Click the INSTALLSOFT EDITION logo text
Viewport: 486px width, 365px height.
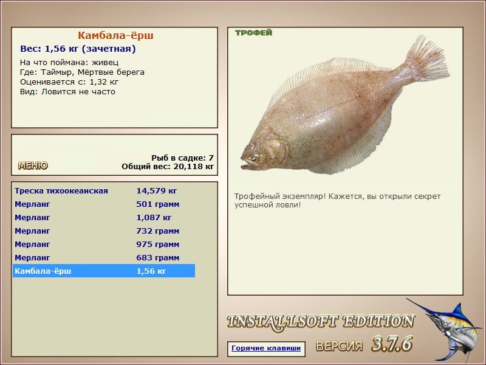(x=321, y=322)
